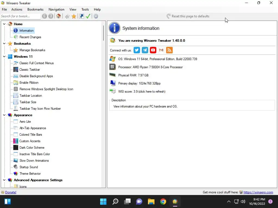Click the Classic Taskbar tree icon
The width and height of the screenshot is (278, 208).
click(x=16, y=70)
